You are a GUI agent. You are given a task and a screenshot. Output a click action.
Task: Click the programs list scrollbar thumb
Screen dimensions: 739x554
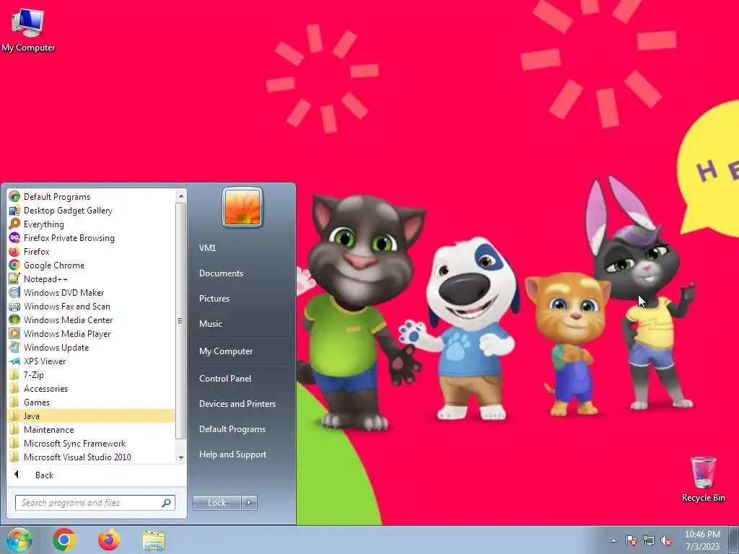coord(181,321)
